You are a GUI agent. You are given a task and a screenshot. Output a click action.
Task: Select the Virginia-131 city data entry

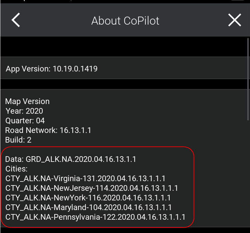86,179
